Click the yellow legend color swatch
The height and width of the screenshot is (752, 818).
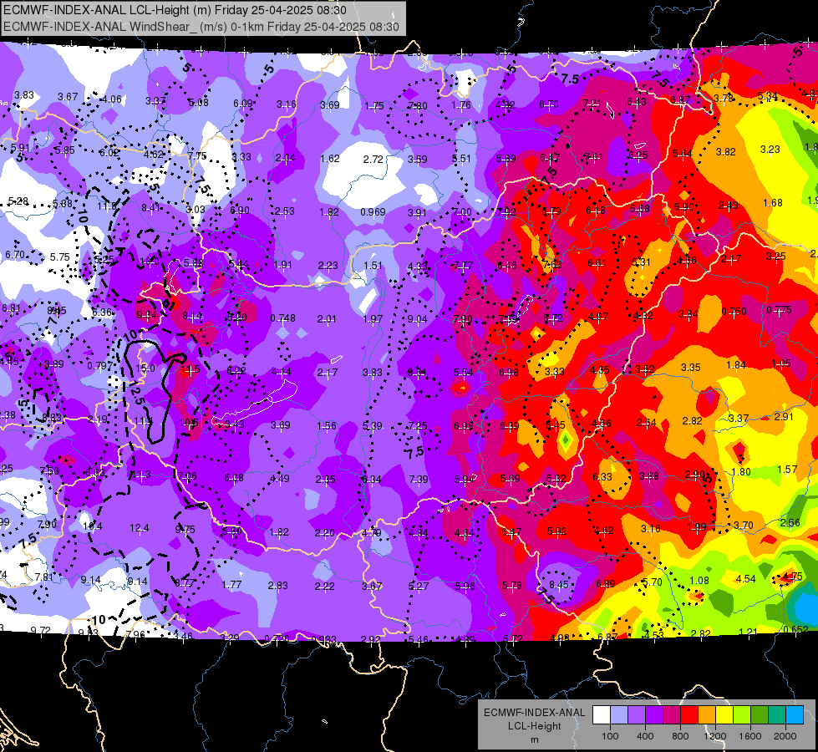click(724, 715)
